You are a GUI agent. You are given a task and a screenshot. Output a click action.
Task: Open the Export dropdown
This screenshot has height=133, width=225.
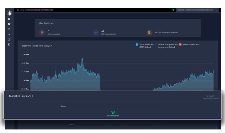211,96
